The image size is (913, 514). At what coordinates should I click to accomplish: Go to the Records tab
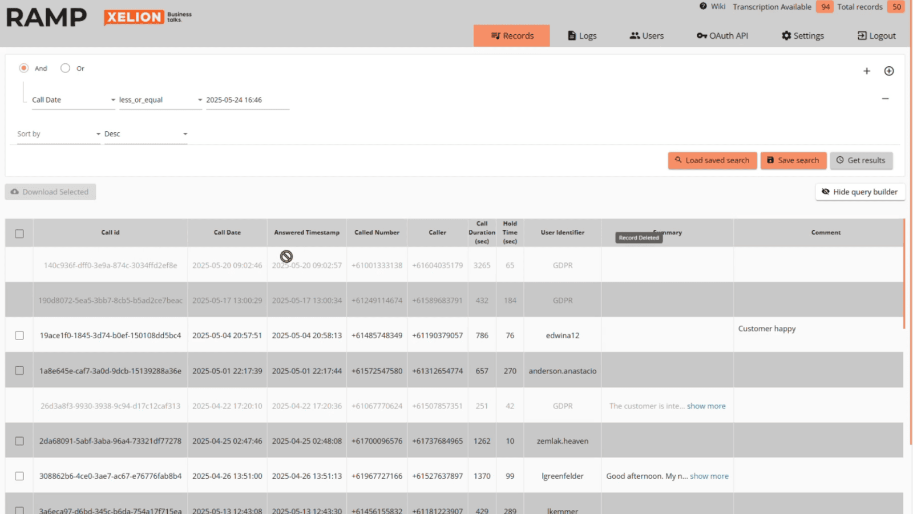512,35
